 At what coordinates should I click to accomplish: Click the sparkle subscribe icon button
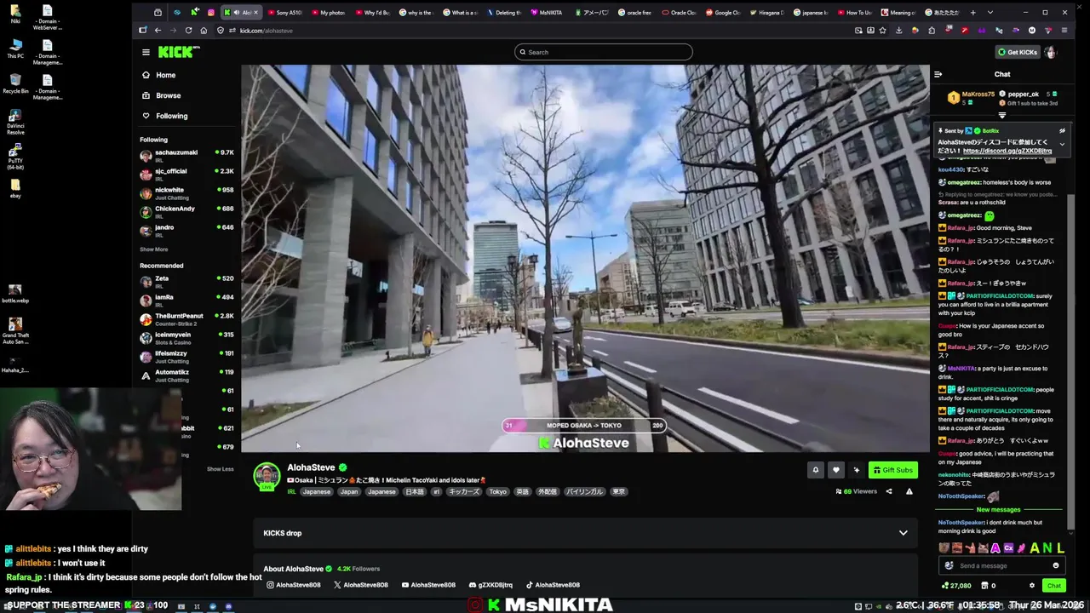tap(856, 470)
